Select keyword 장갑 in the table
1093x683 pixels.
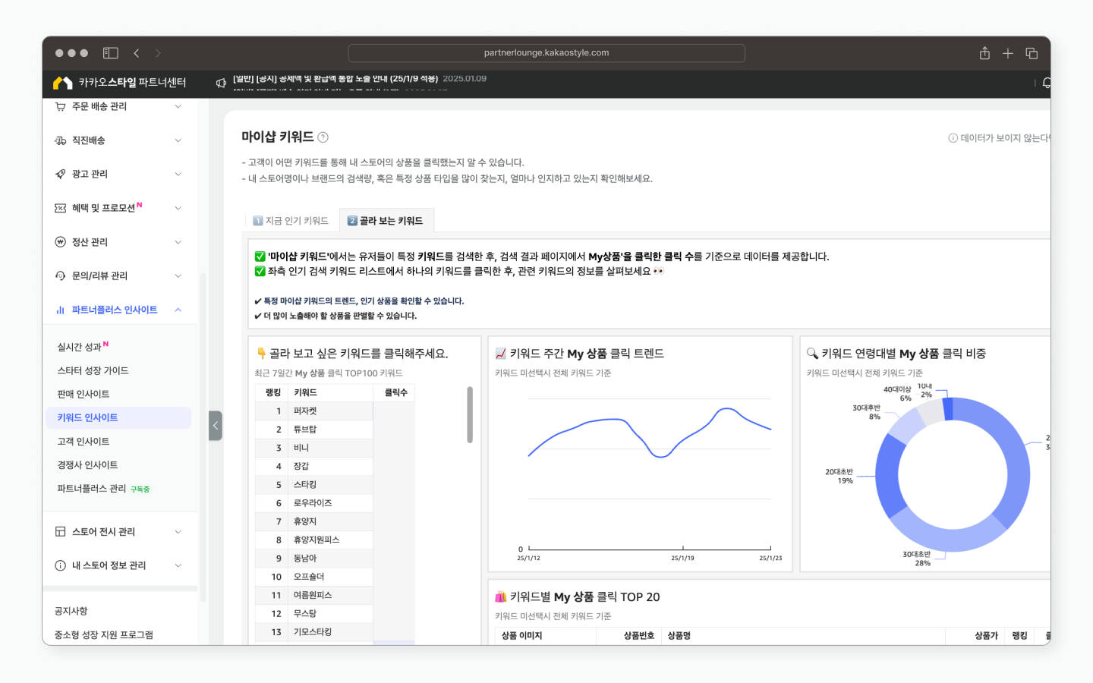[x=301, y=466]
